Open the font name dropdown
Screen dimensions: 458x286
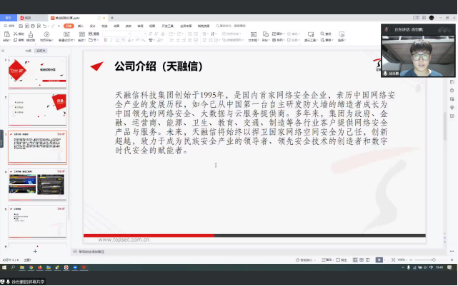[x=122, y=33]
